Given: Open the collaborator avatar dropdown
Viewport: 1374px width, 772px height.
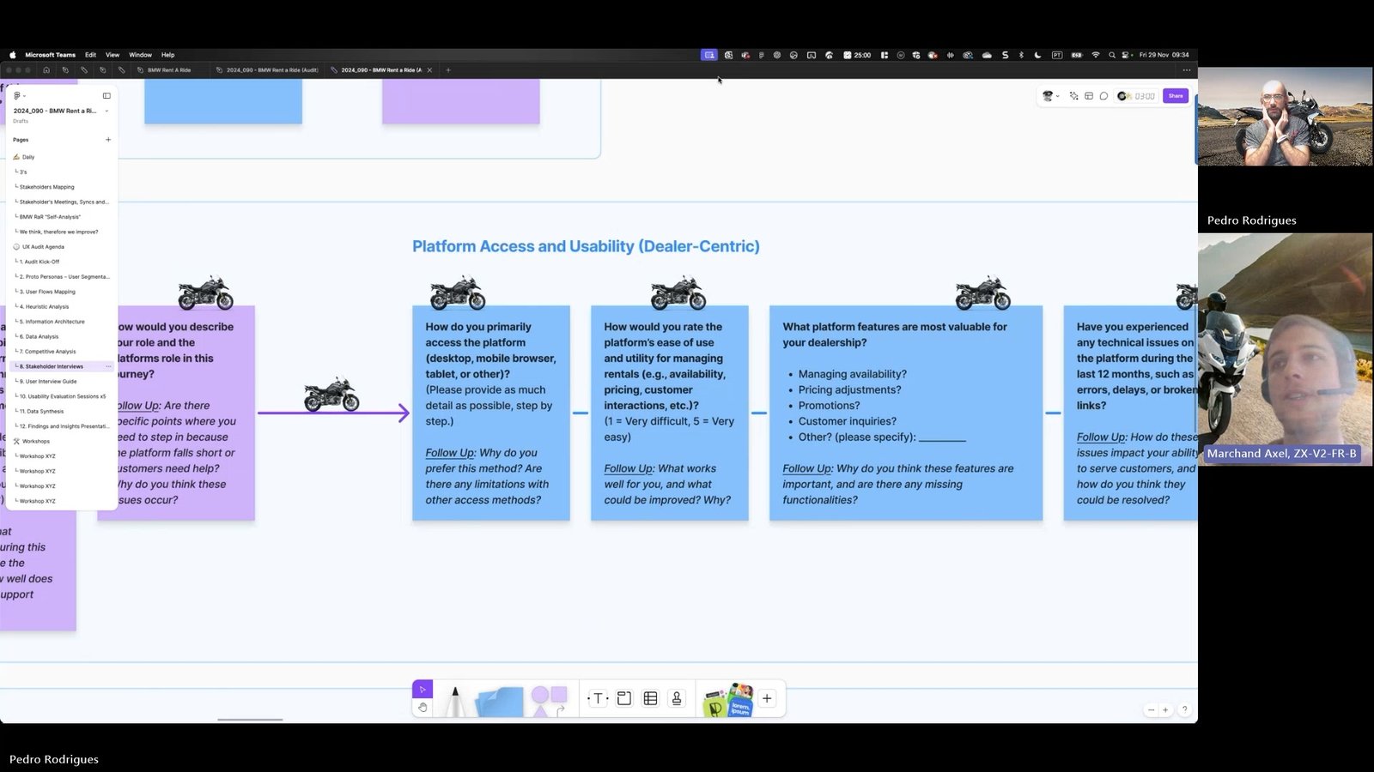Looking at the screenshot, I should pyautogui.click(x=1051, y=96).
